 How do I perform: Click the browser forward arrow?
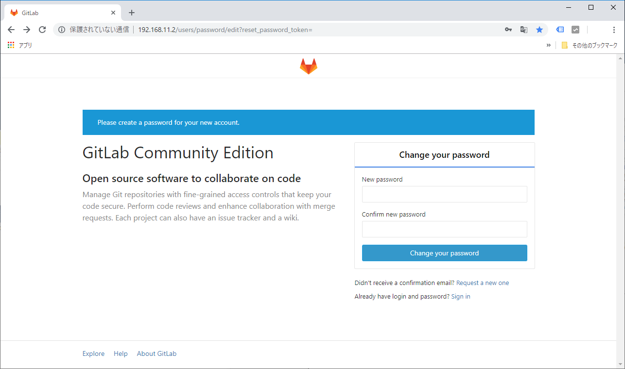click(27, 30)
